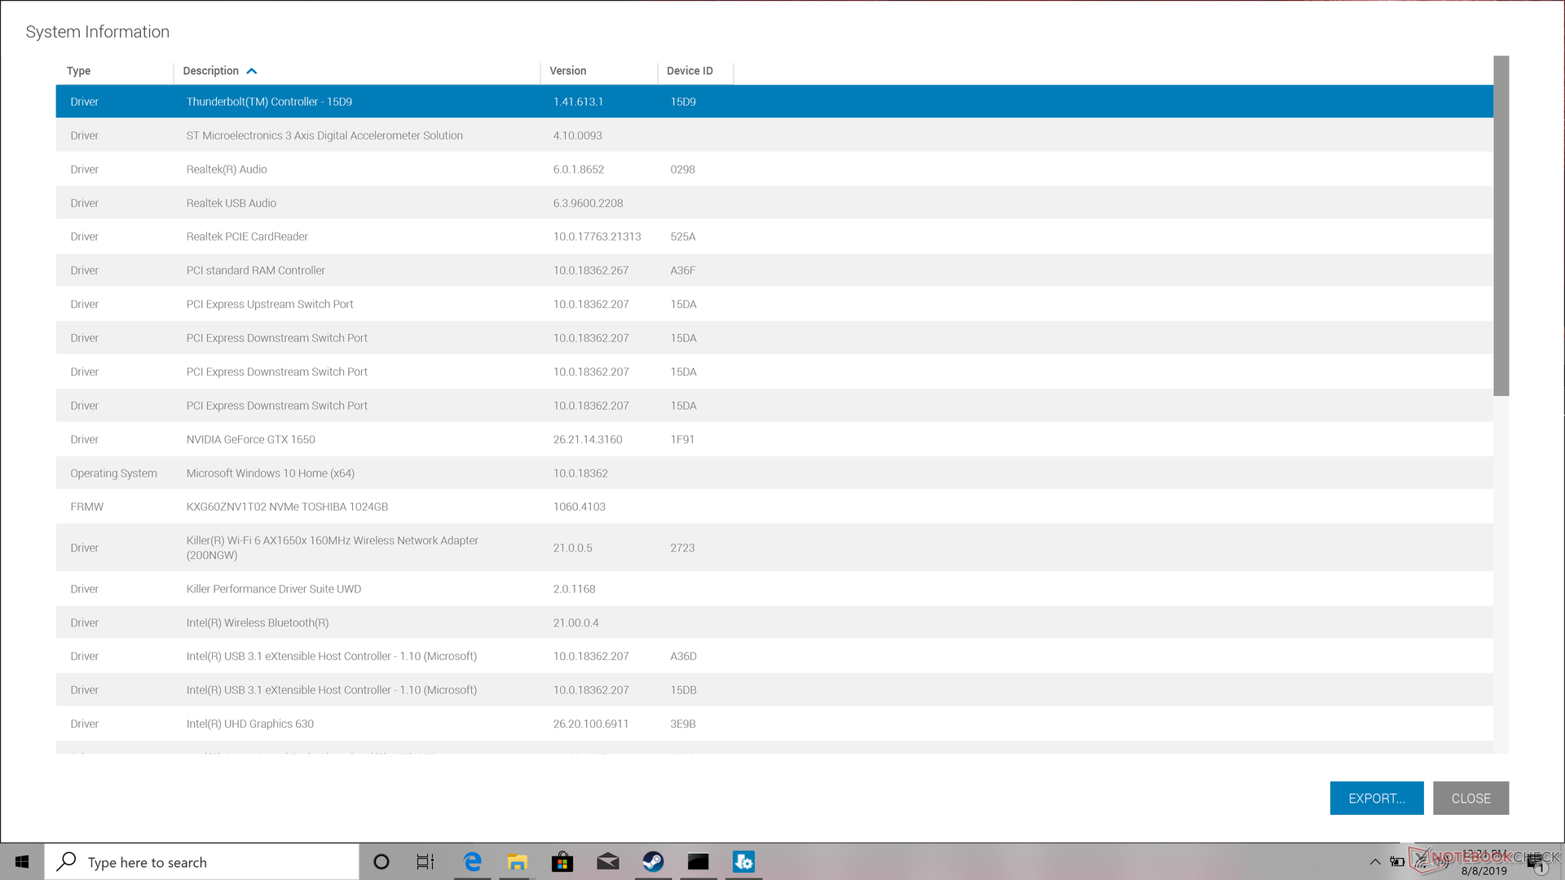This screenshot has width=1565, height=880.
Task: Launch Microsoft Edge from taskbar
Action: click(472, 861)
